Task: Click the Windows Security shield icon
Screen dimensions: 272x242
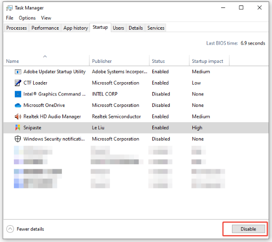Action: point(18,139)
